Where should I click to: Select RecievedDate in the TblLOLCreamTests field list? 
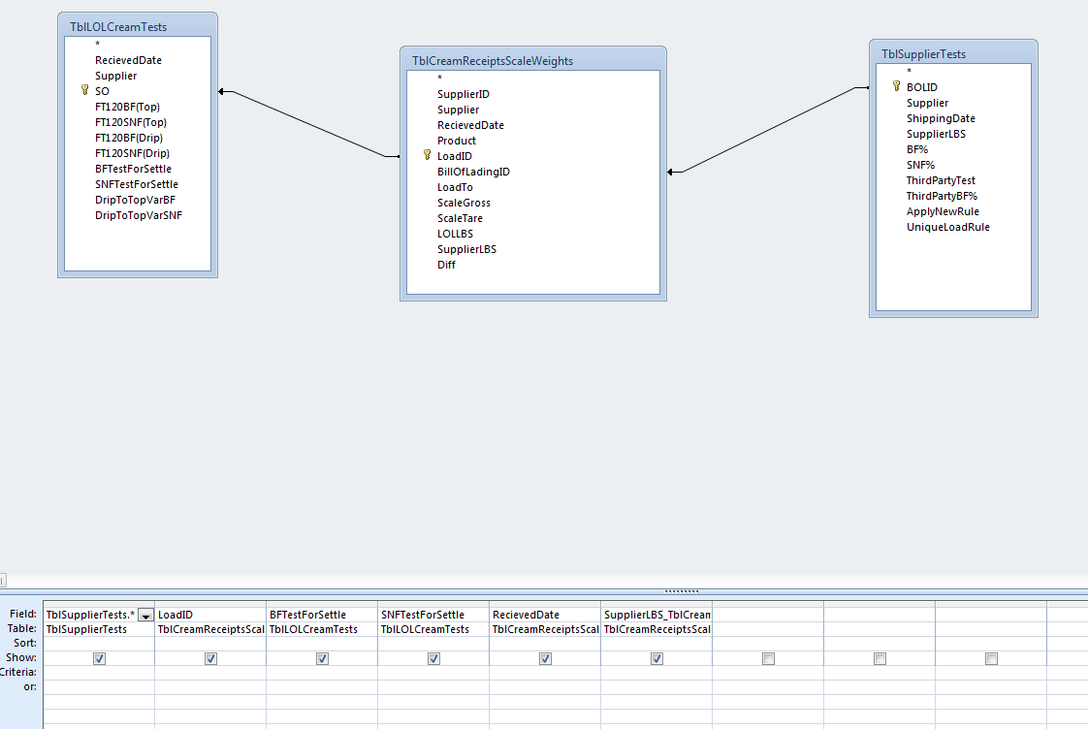tap(128, 60)
